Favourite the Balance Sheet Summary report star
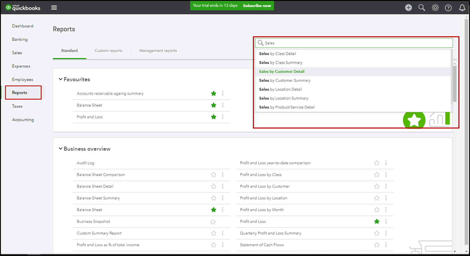Viewport: 470px width, 256px height. pyautogui.click(x=214, y=198)
